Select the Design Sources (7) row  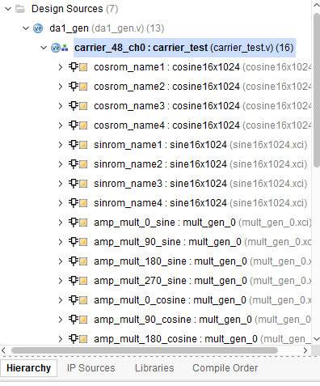(x=75, y=9)
